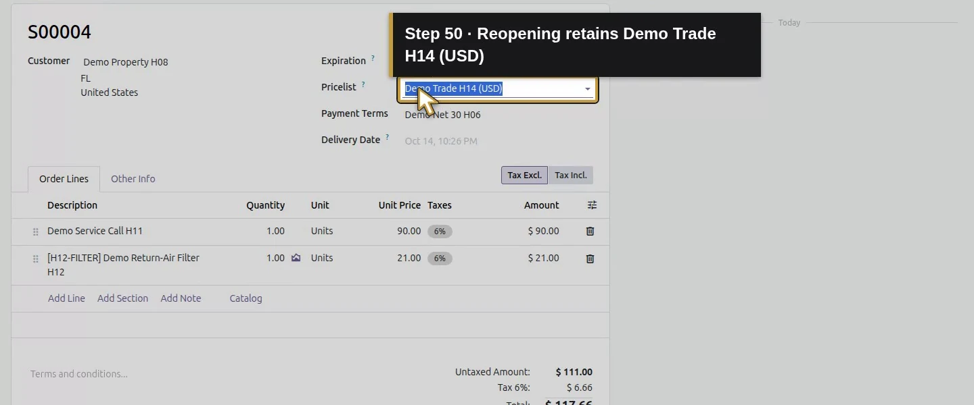Switch to Tax Incl. display
Image resolution: width=974 pixels, height=405 pixels.
click(x=571, y=175)
